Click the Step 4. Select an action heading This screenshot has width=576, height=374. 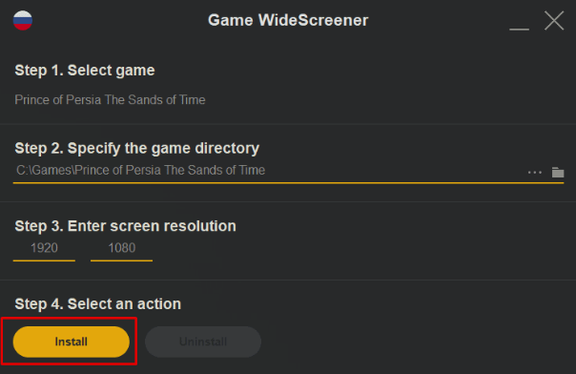pyautogui.click(x=97, y=303)
